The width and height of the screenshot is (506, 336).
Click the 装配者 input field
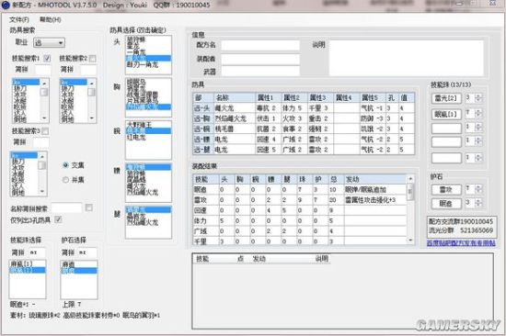click(x=260, y=59)
